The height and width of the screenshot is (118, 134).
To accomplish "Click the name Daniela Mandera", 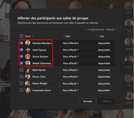I will [42, 43].
